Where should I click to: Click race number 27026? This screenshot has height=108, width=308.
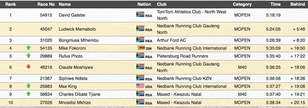pos(46,103)
